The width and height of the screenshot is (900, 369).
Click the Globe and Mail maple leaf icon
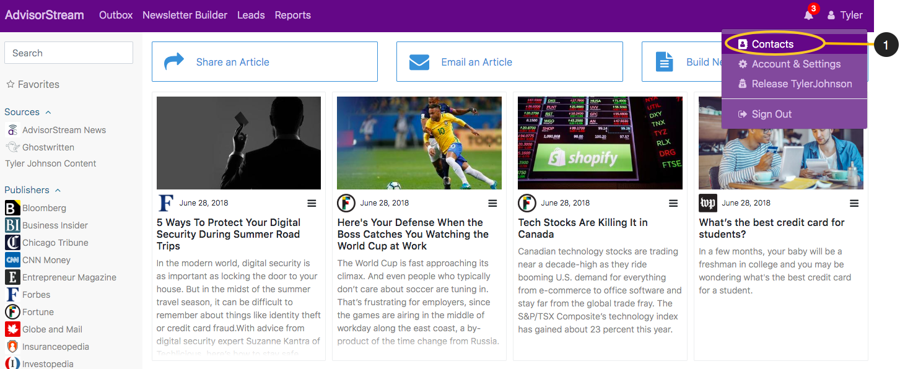[12, 329]
